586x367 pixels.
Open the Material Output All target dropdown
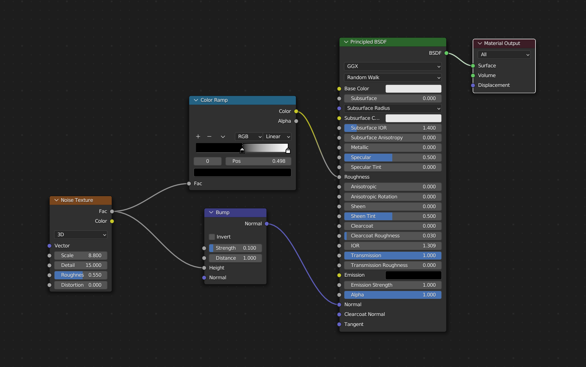tap(504, 54)
